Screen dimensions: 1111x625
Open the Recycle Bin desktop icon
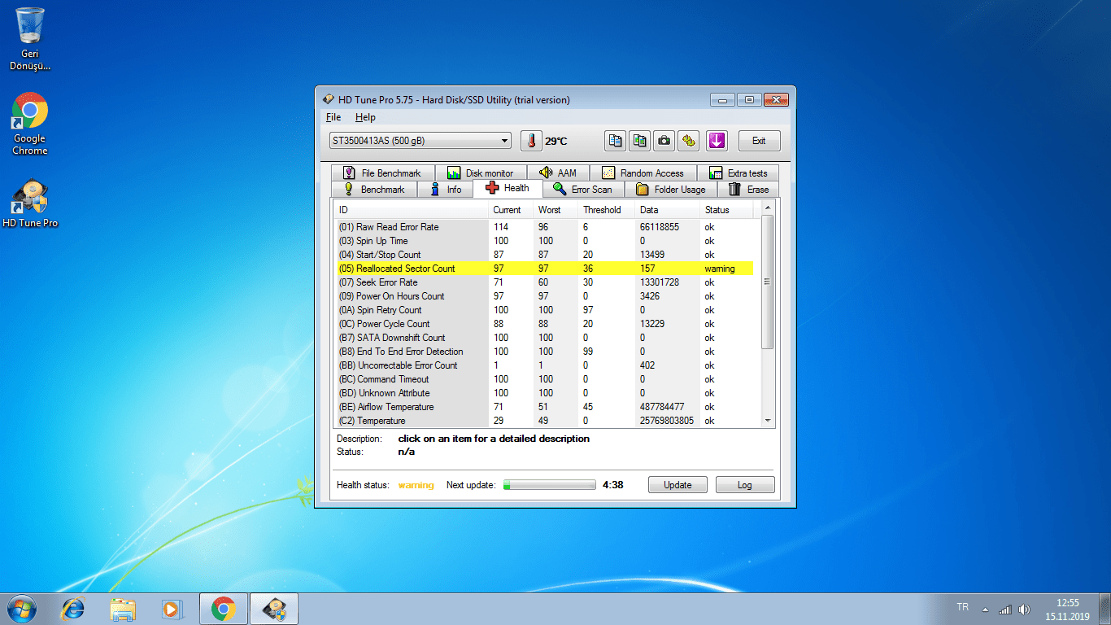(x=30, y=39)
